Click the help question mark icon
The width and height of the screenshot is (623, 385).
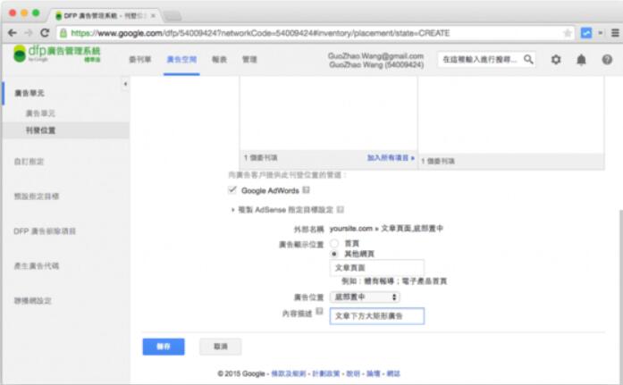607,59
